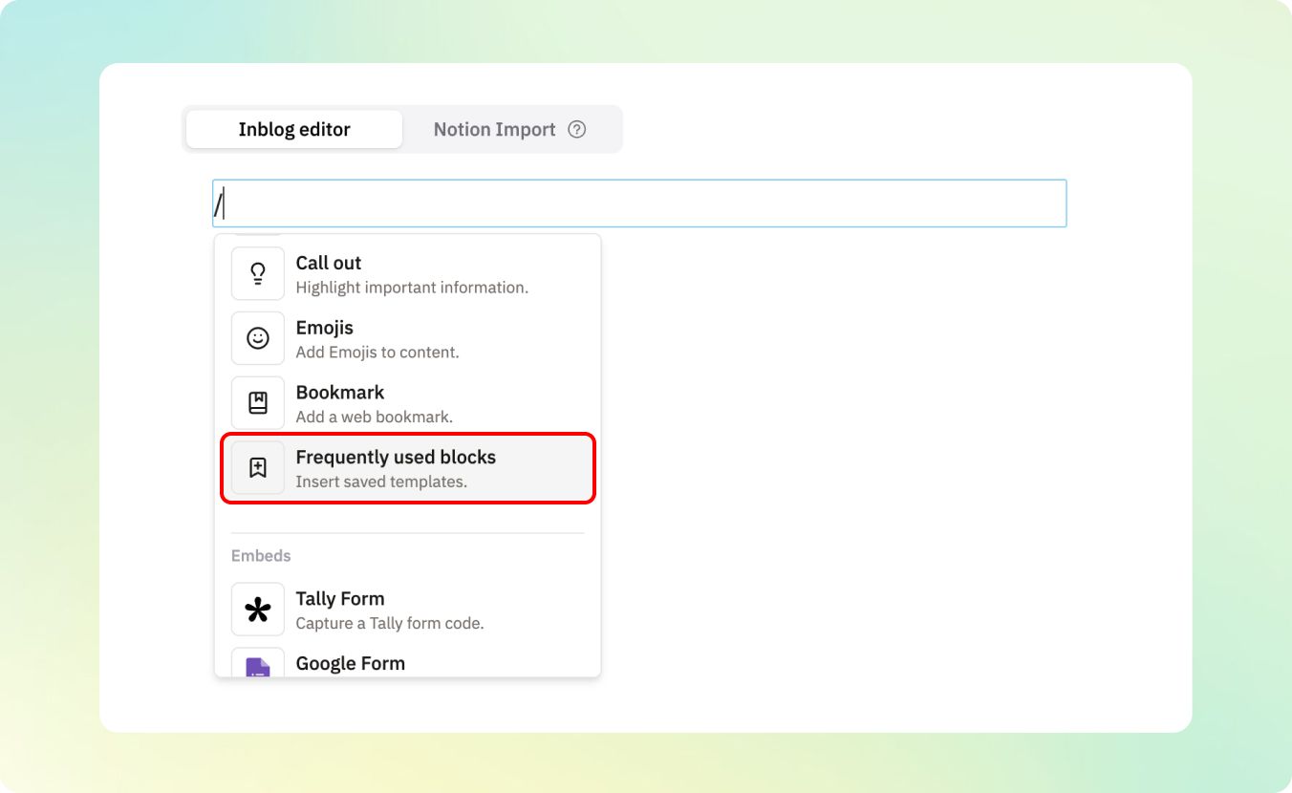This screenshot has height=793, width=1292.
Task: Click the Frequently used blocks icon
Action: pos(258,468)
